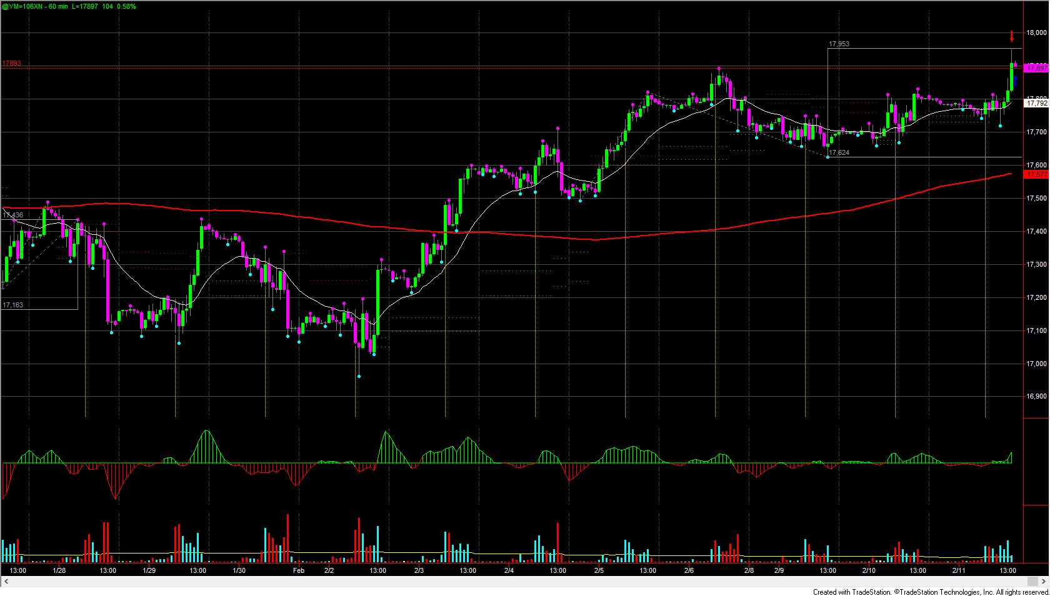Click the 16,900 price axis label
1050x596 pixels.
click(1037, 397)
